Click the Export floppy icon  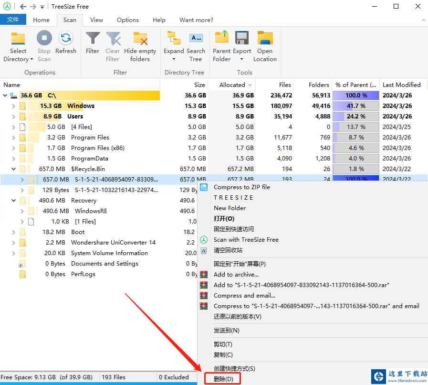(242, 38)
